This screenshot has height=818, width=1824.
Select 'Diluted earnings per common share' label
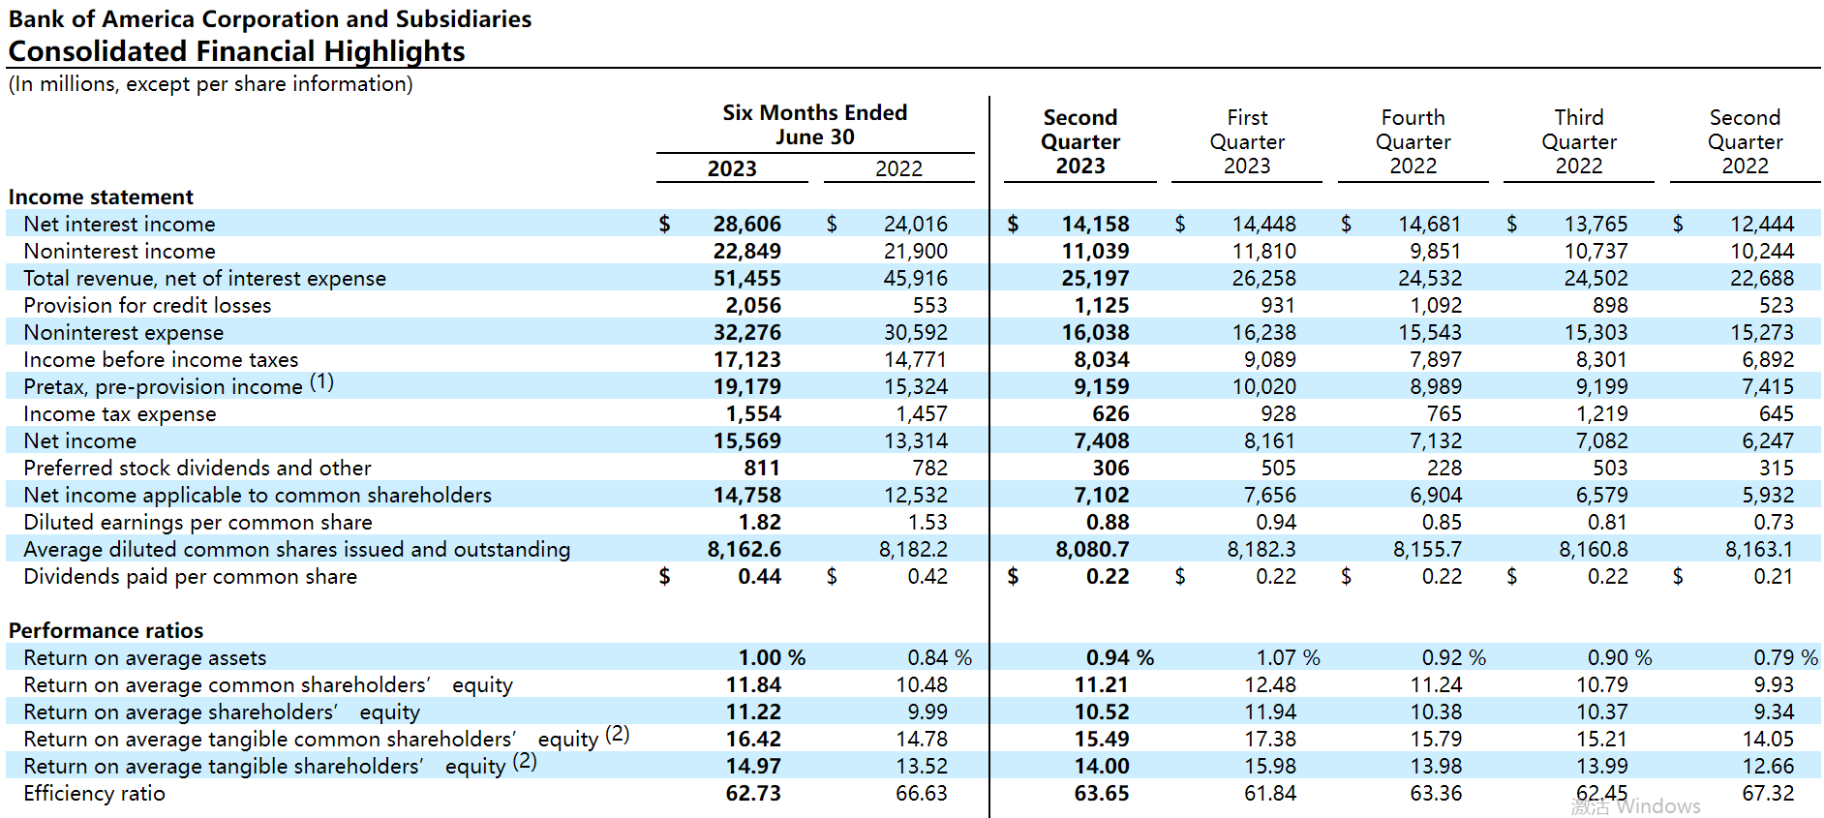click(198, 522)
